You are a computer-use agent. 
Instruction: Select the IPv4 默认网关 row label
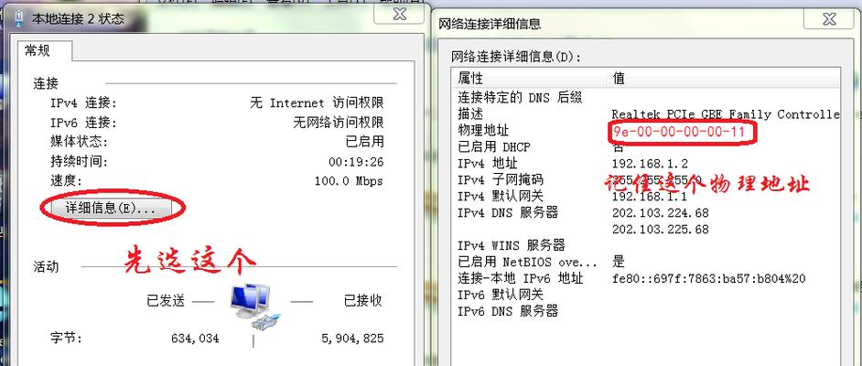pyautogui.click(x=501, y=196)
